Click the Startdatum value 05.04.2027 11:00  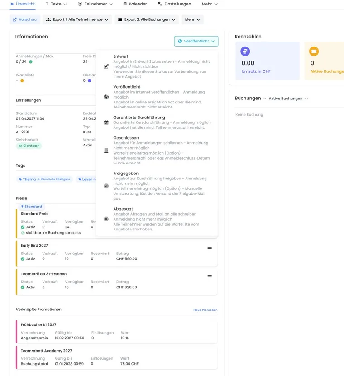[30, 119]
